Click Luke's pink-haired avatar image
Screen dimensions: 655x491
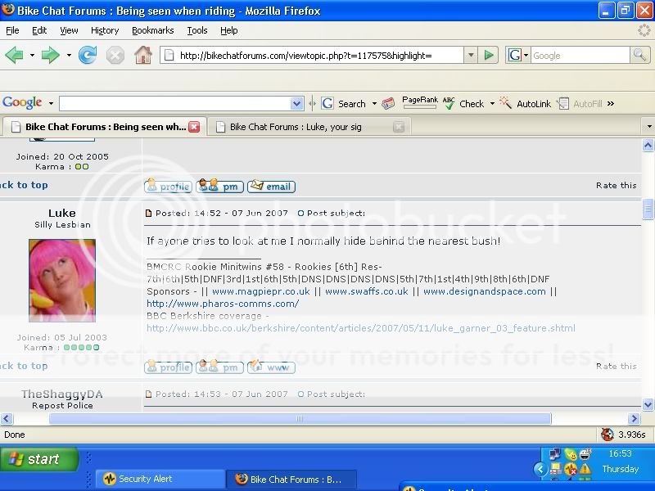pyautogui.click(x=62, y=281)
